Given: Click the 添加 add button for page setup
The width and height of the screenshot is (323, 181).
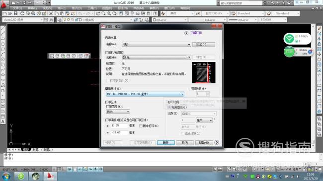Looking at the screenshot, I should point(204,44).
